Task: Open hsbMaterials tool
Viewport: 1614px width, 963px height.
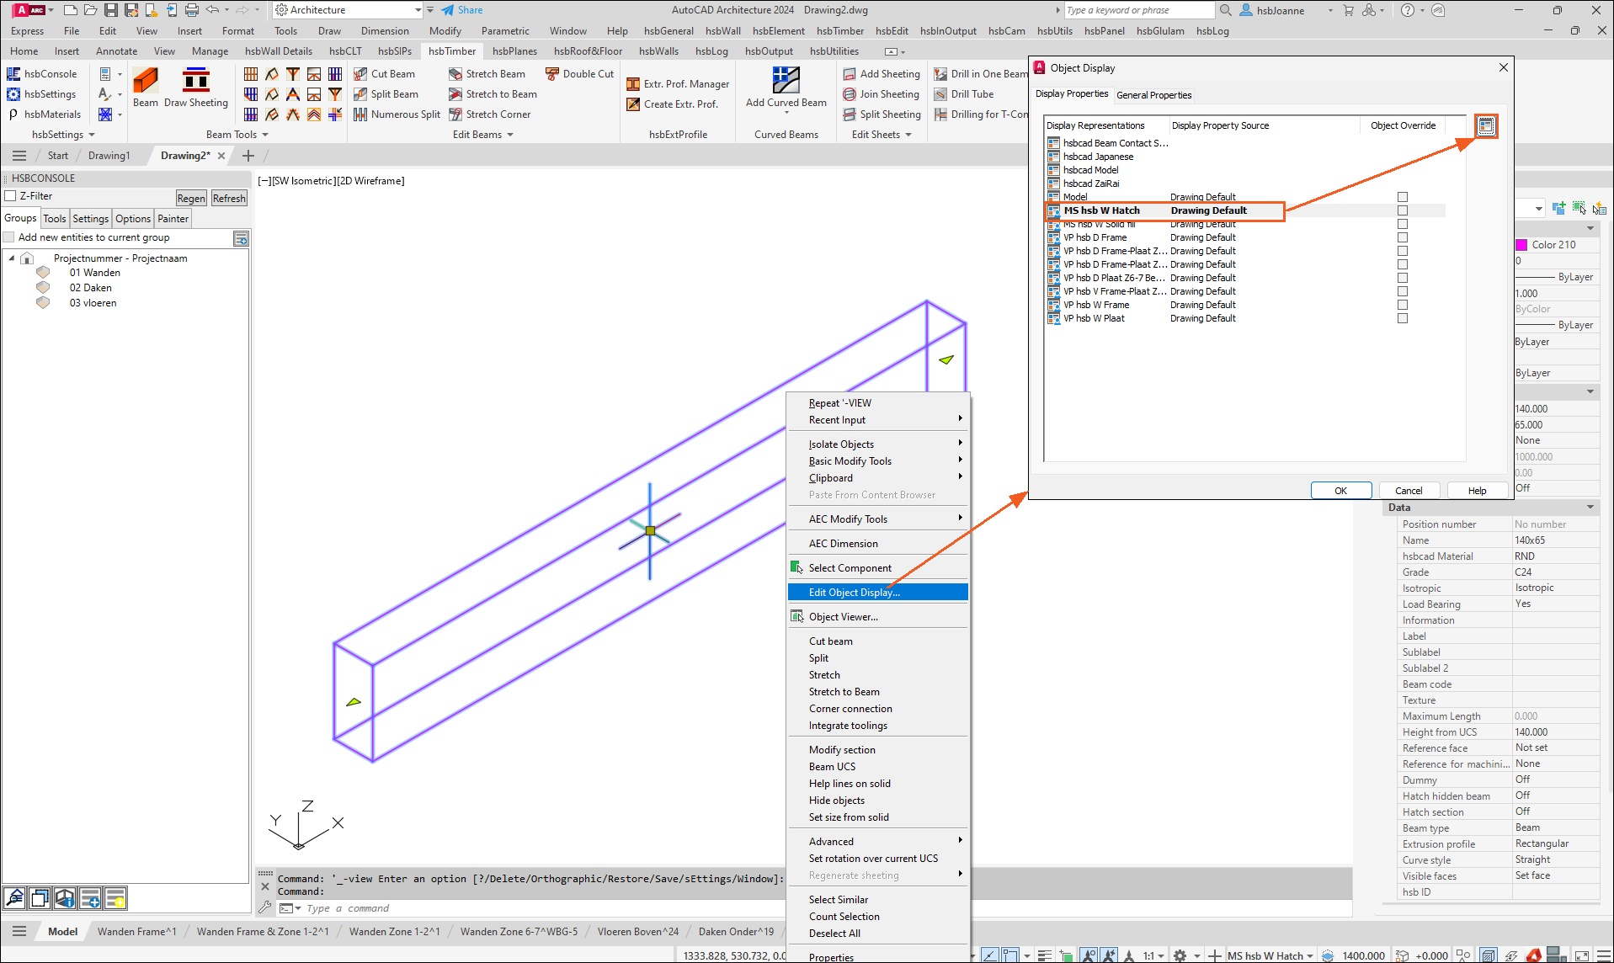Action: (x=44, y=114)
